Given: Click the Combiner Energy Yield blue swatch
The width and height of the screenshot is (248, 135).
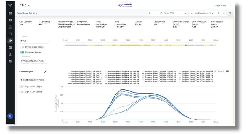Looking at the screenshot, I should [x=21, y=80].
